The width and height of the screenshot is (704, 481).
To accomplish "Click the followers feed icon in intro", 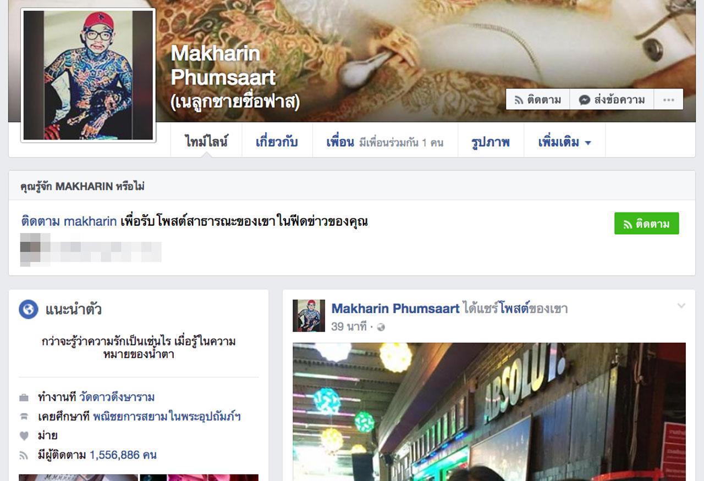I will coord(24,455).
